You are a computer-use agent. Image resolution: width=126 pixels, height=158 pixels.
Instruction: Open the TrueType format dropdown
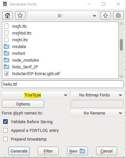pyautogui.click(x=35, y=95)
